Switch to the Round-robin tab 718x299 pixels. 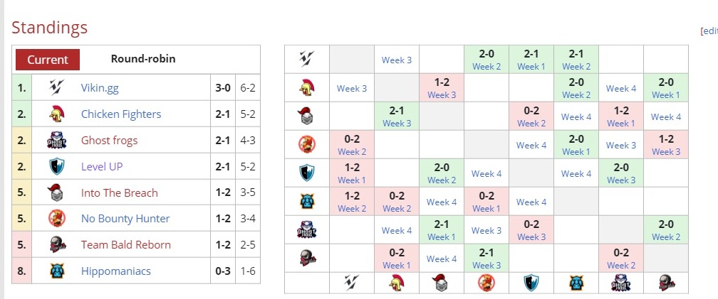[x=143, y=59]
